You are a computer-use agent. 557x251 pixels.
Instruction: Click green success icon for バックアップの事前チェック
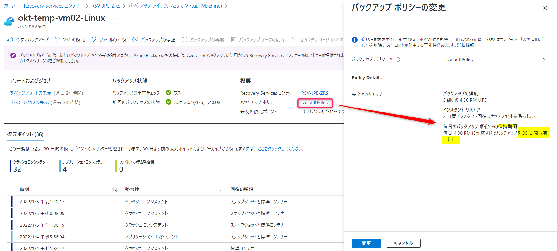pos(168,93)
